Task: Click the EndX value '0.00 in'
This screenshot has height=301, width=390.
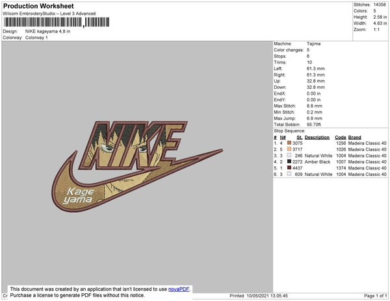Action: 314,93
